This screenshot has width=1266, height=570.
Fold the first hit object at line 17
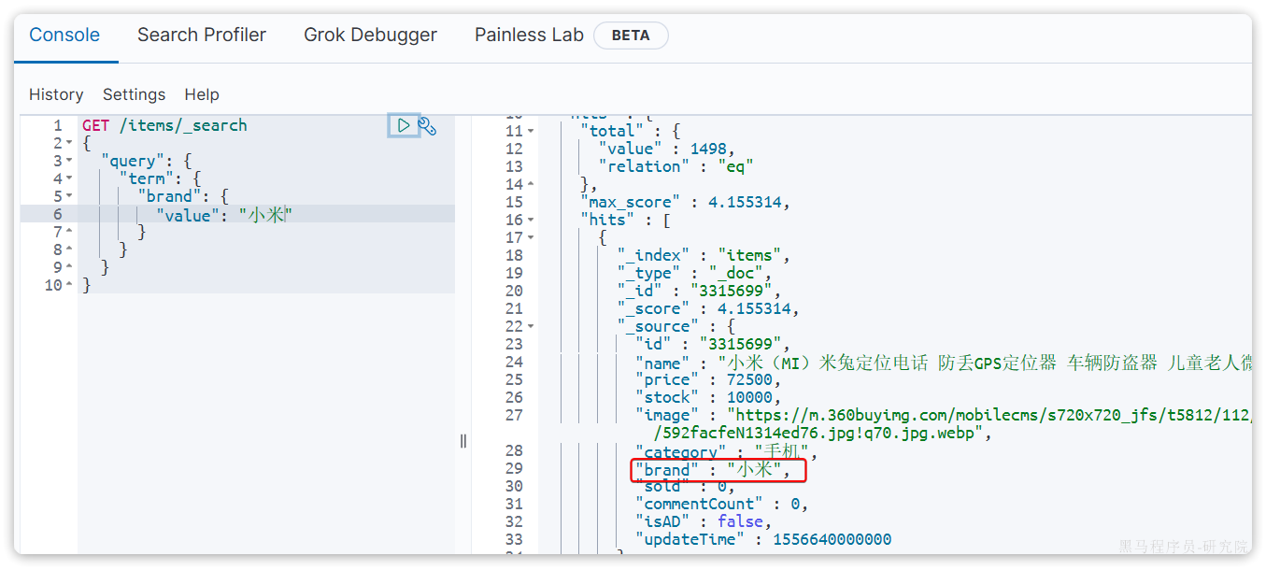click(531, 238)
